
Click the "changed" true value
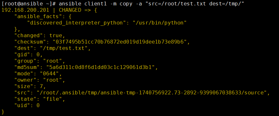(x=56, y=36)
